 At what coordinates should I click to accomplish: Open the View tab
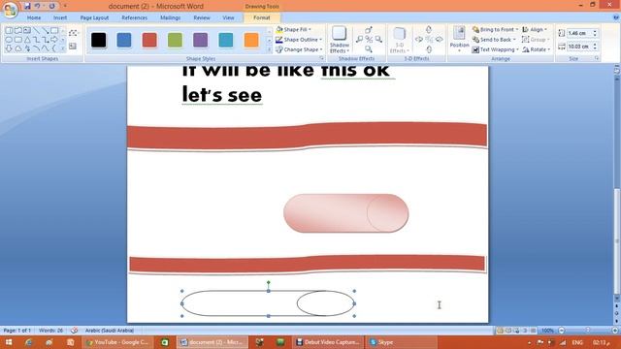pyautogui.click(x=228, y=17)
